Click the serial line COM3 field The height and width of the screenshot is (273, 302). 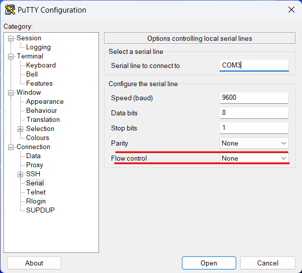[x=254, y=65]
